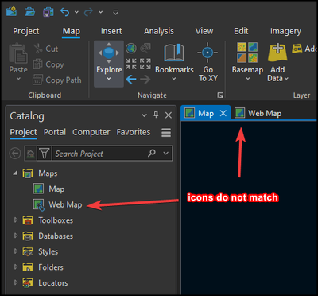The width and height of the screenshot is (318, 296).
Task: Switch to Favorites tab in Catalog pane
Action: [x=134, y=132]
